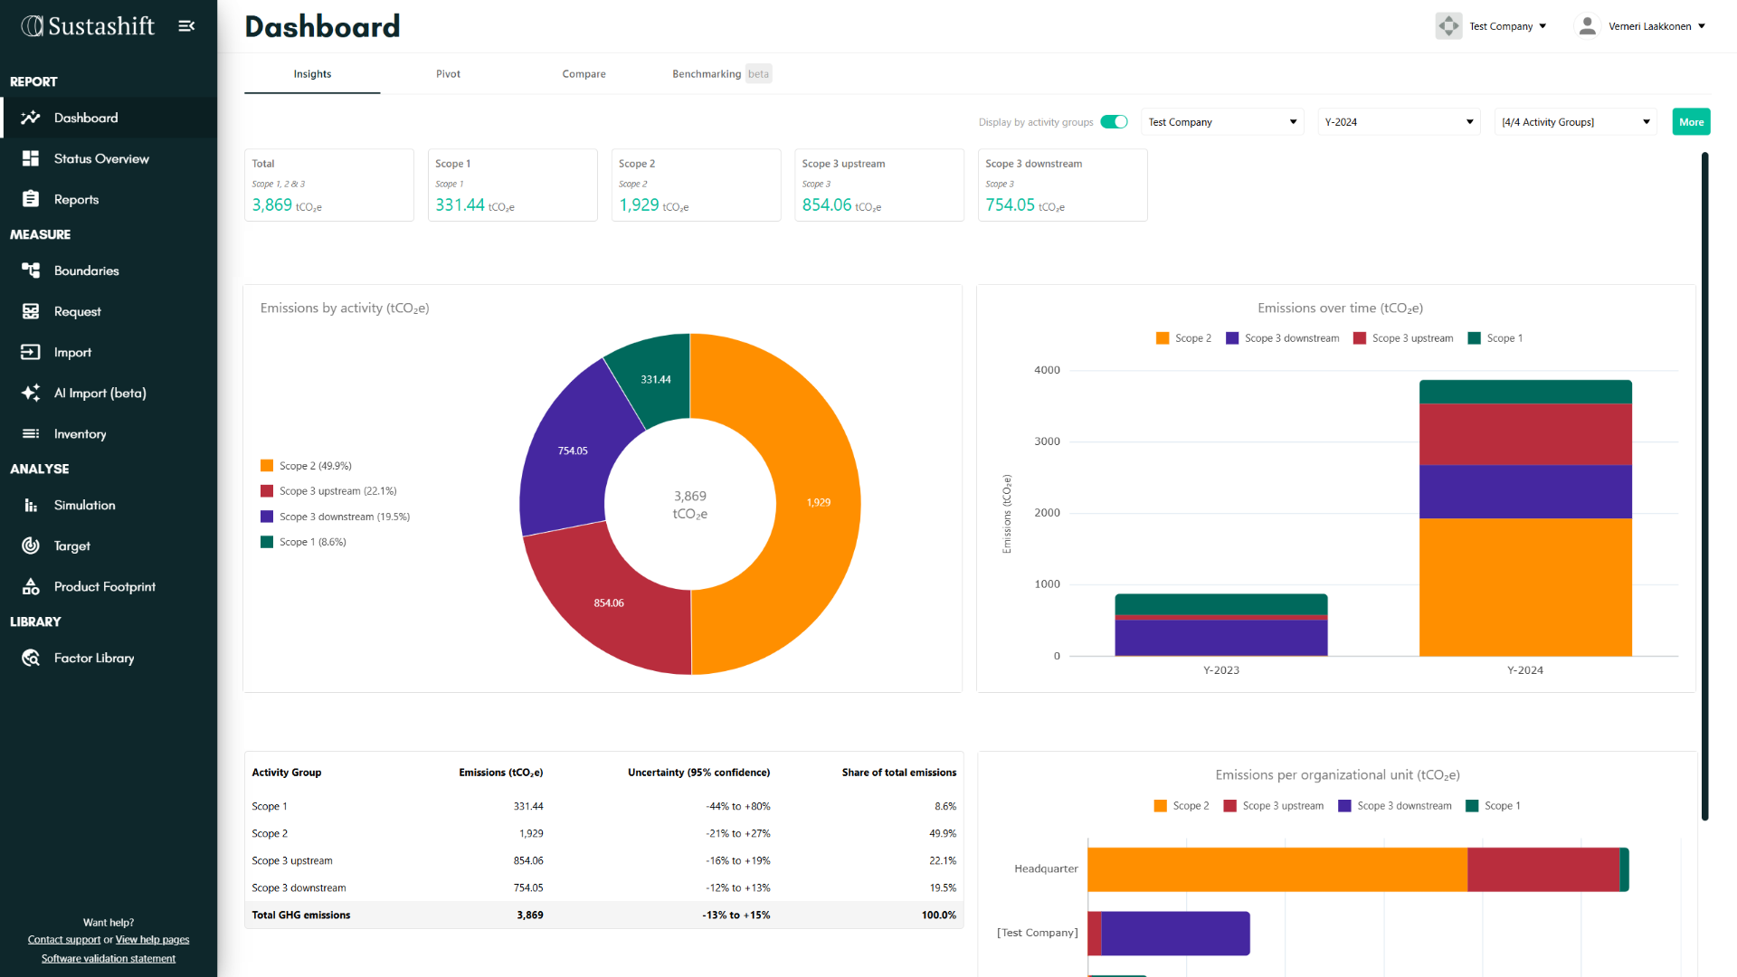Click the Reports clipboard icon
The height and width of the screenshot is (977, 1737).
tap(31, 199)
